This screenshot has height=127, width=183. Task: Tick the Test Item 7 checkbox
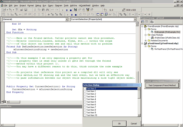pos(85,107)
